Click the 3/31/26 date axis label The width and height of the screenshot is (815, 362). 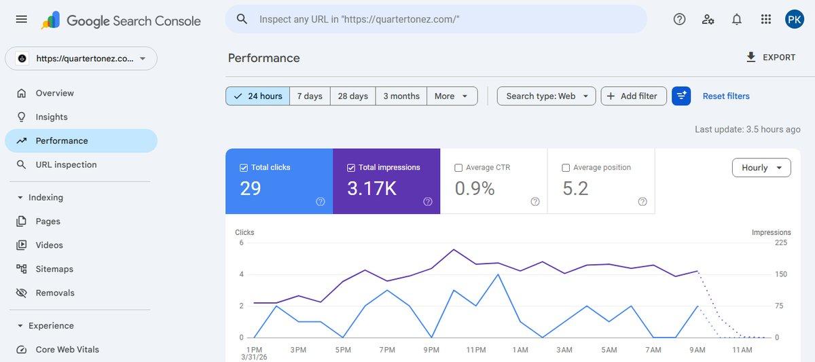253,357
